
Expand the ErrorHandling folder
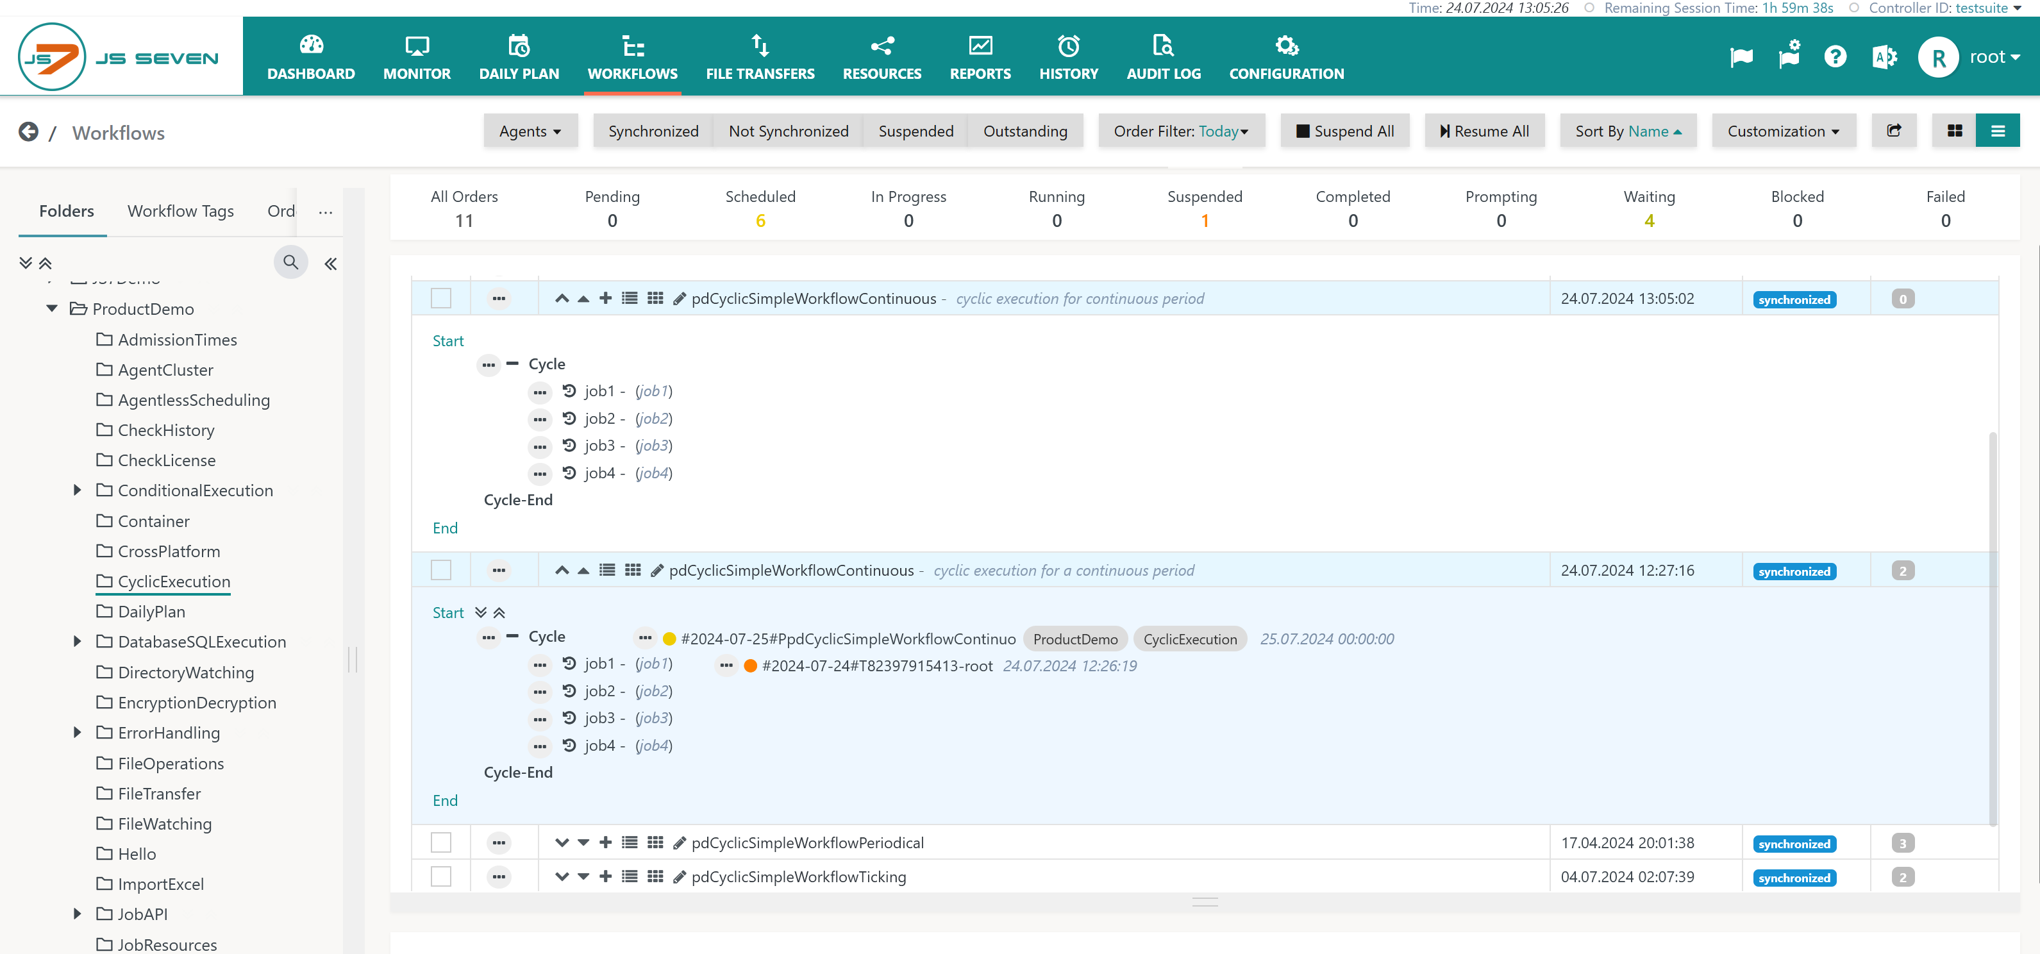[x=77, y=732]
